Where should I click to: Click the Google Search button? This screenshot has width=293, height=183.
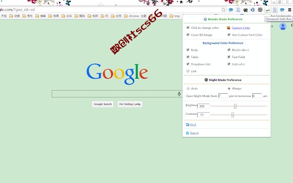[x=103, y=104]
